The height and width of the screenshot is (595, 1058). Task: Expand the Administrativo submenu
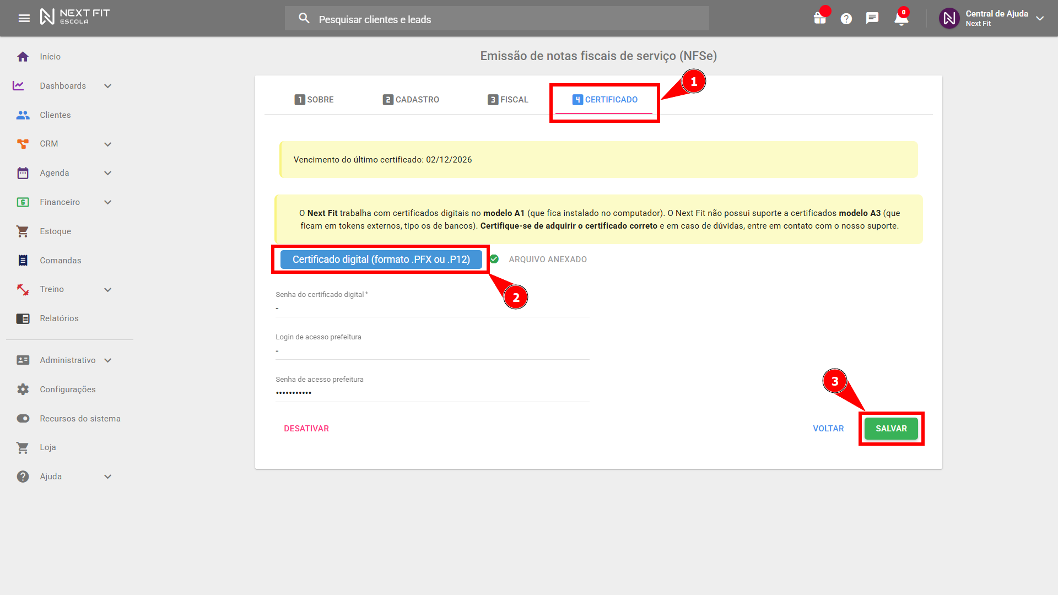tap(108, 360)
